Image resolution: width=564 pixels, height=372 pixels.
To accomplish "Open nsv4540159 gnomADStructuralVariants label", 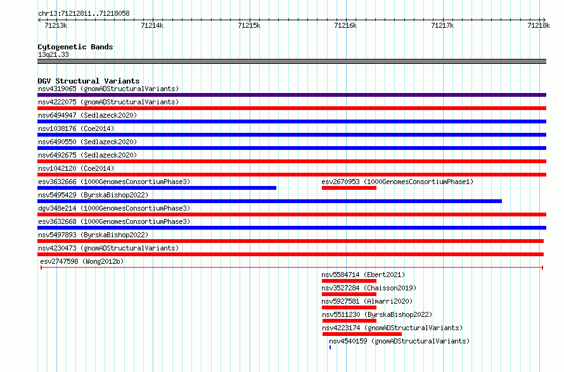I will click(x=400, y=341).
